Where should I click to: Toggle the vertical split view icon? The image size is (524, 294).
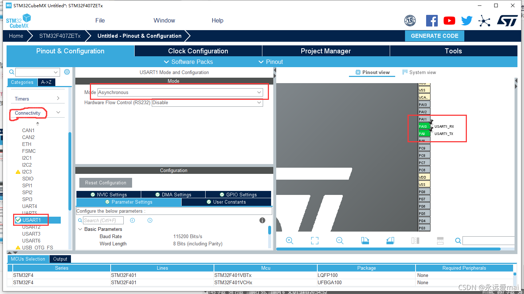coord(415,241)
